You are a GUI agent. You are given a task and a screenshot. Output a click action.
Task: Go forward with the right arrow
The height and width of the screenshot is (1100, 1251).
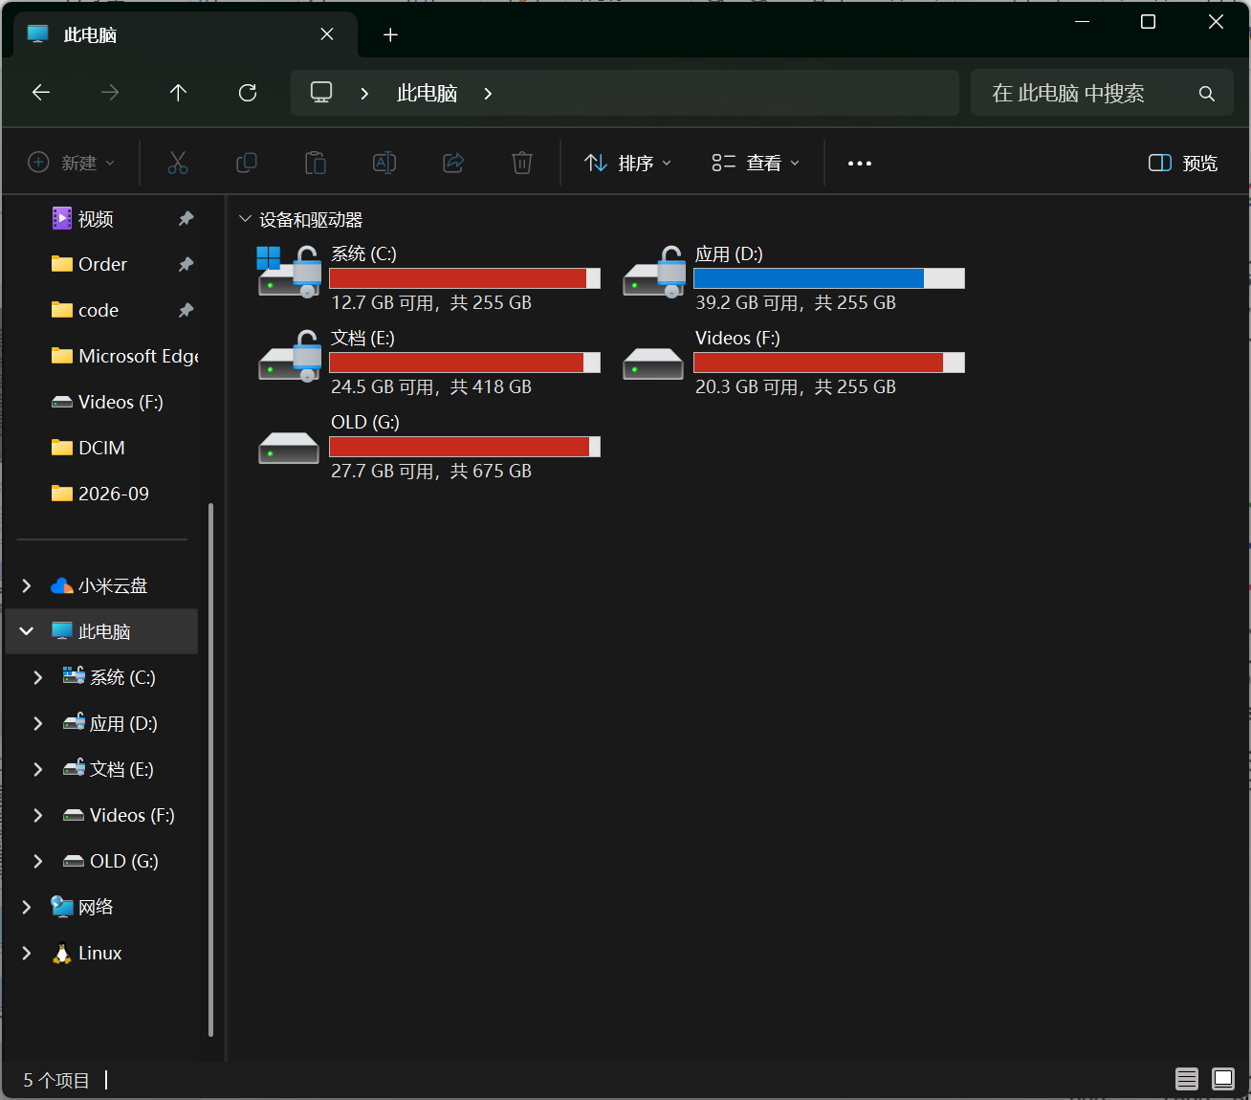click(110, 93)
